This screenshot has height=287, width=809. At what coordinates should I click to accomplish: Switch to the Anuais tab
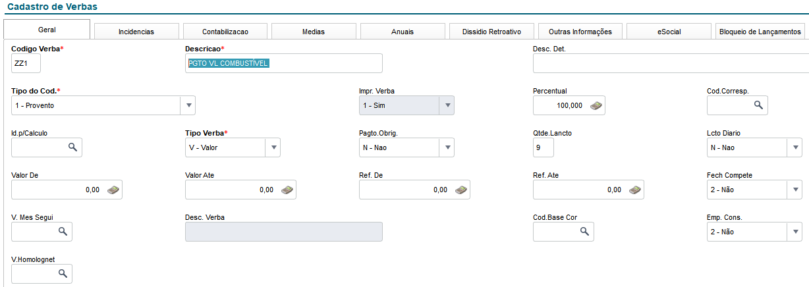[403, 32]
